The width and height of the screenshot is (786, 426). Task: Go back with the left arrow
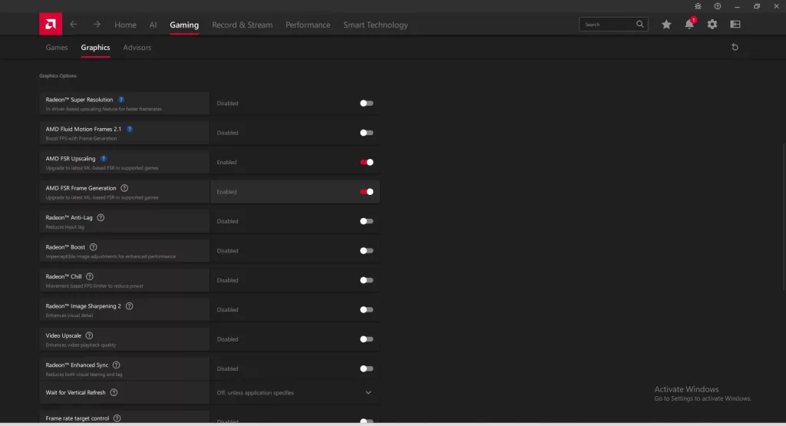coord(73,24)
